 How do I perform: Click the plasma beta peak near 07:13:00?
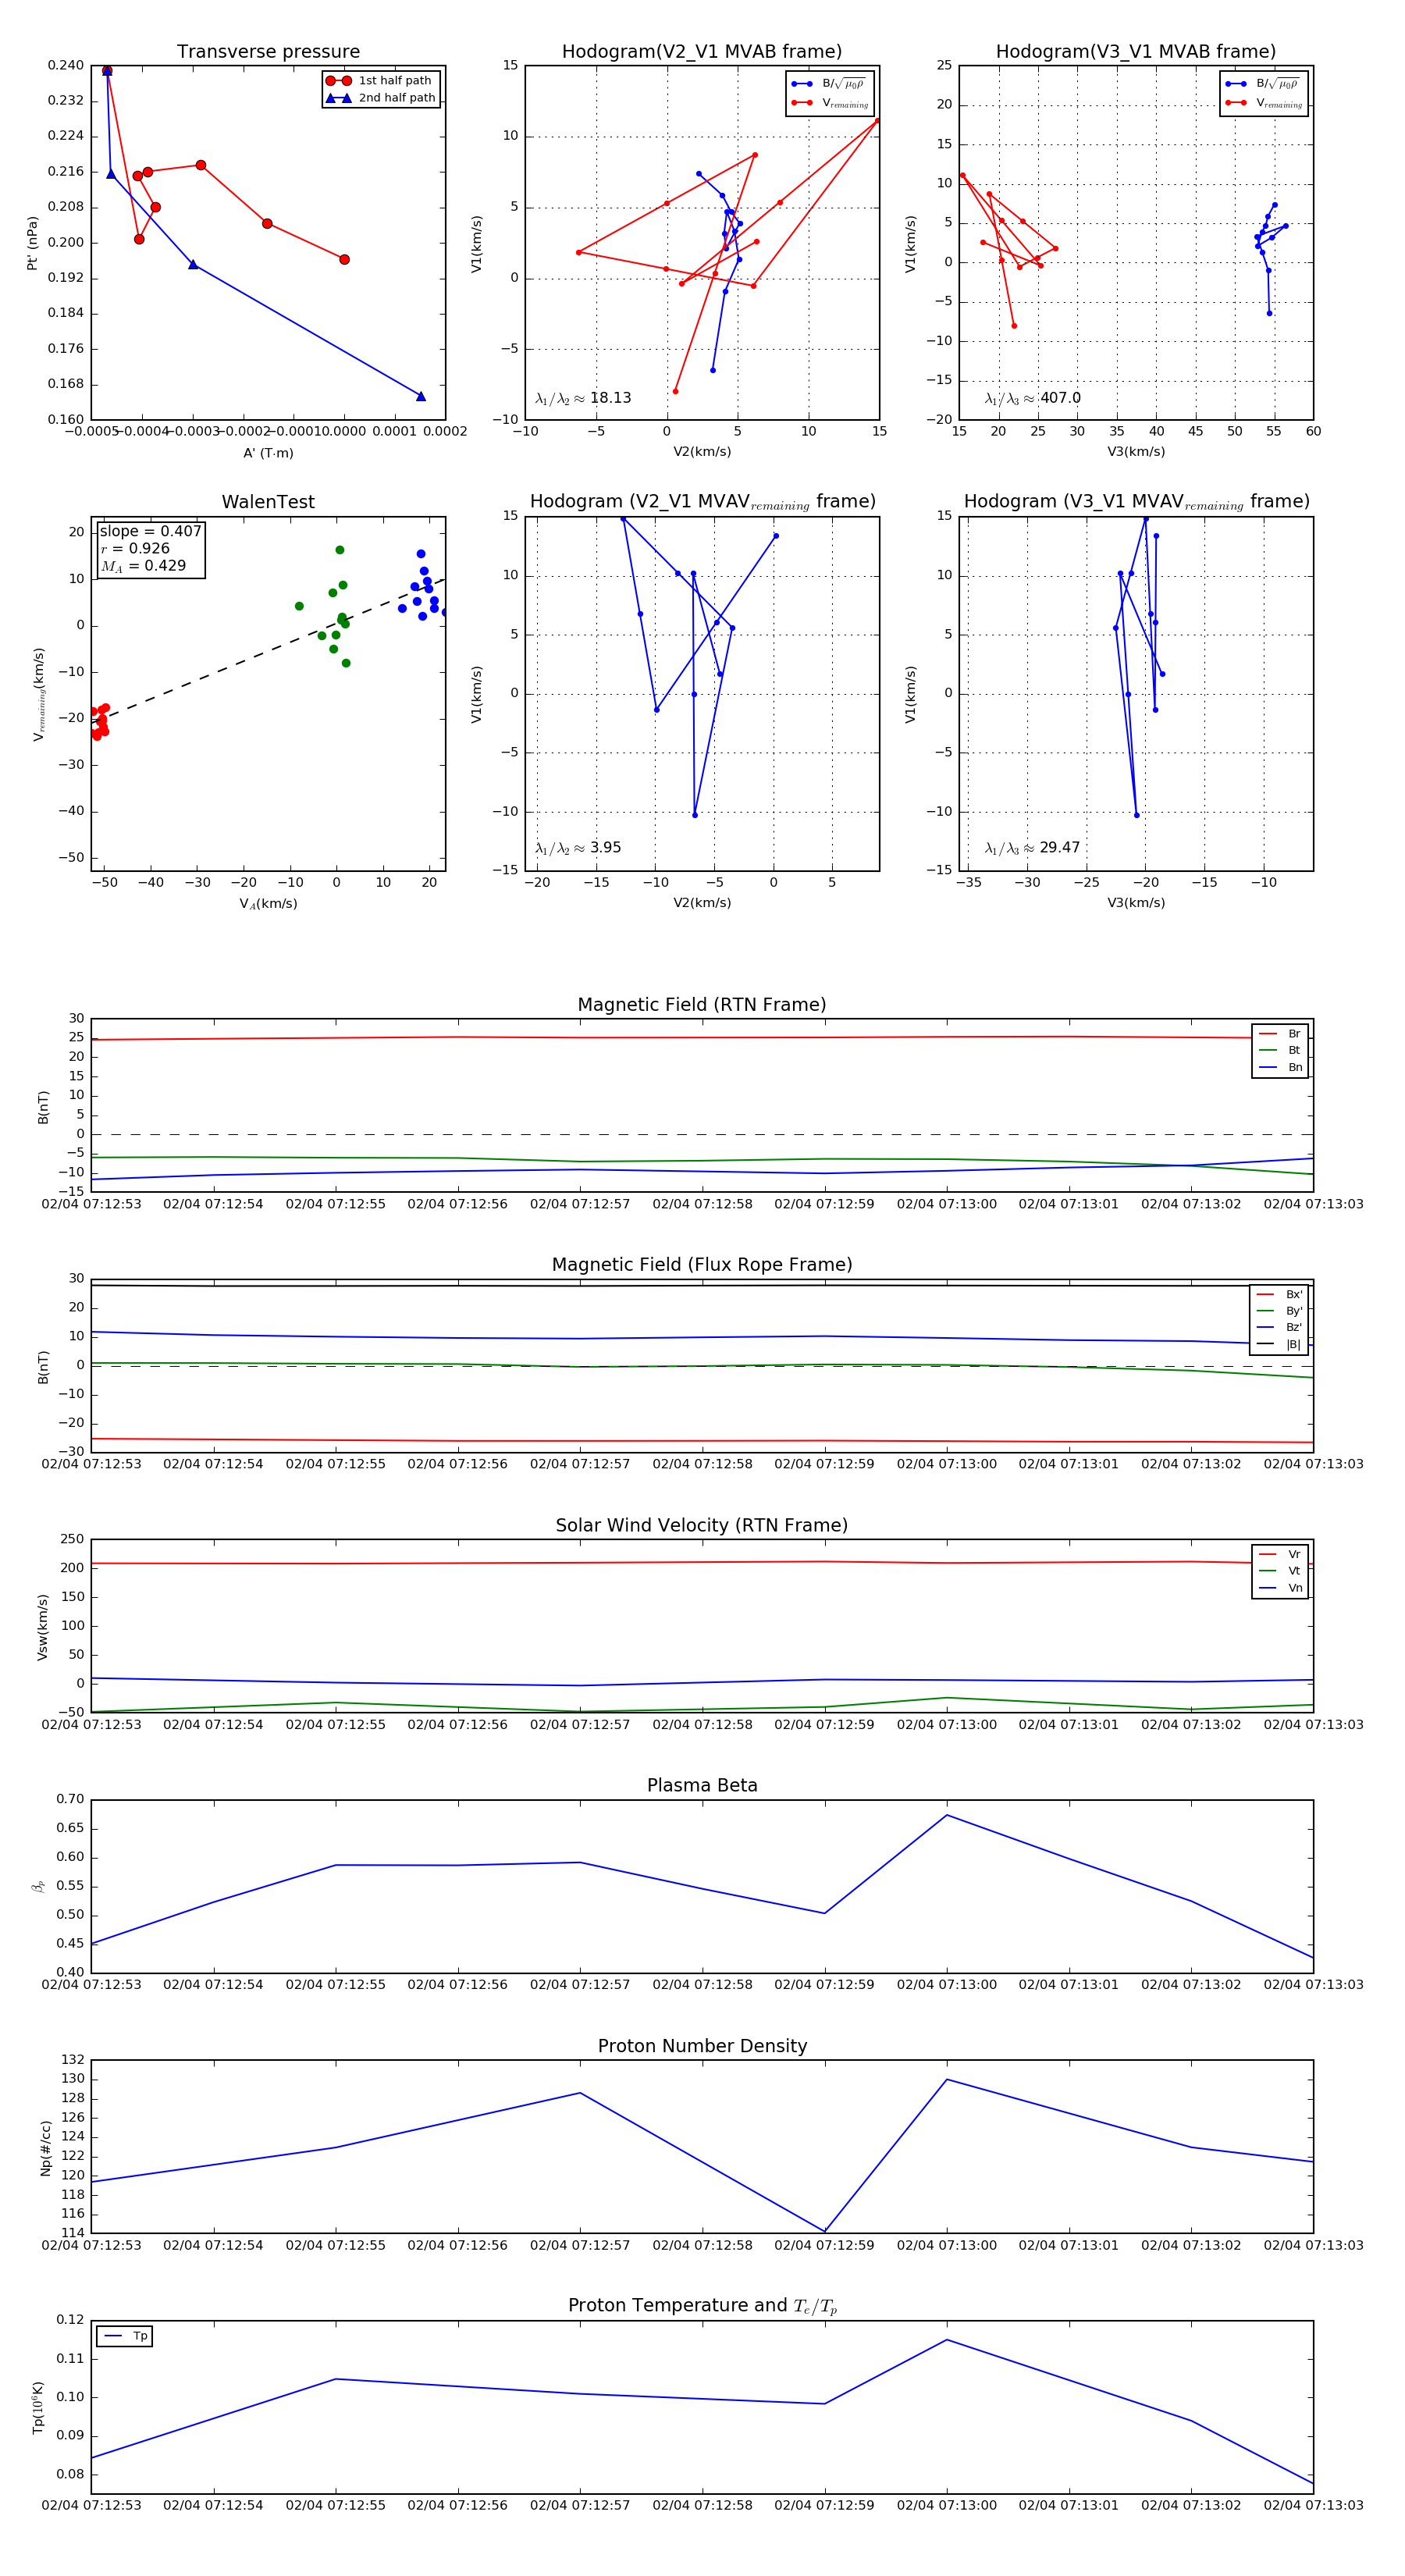coord(947,1815)
